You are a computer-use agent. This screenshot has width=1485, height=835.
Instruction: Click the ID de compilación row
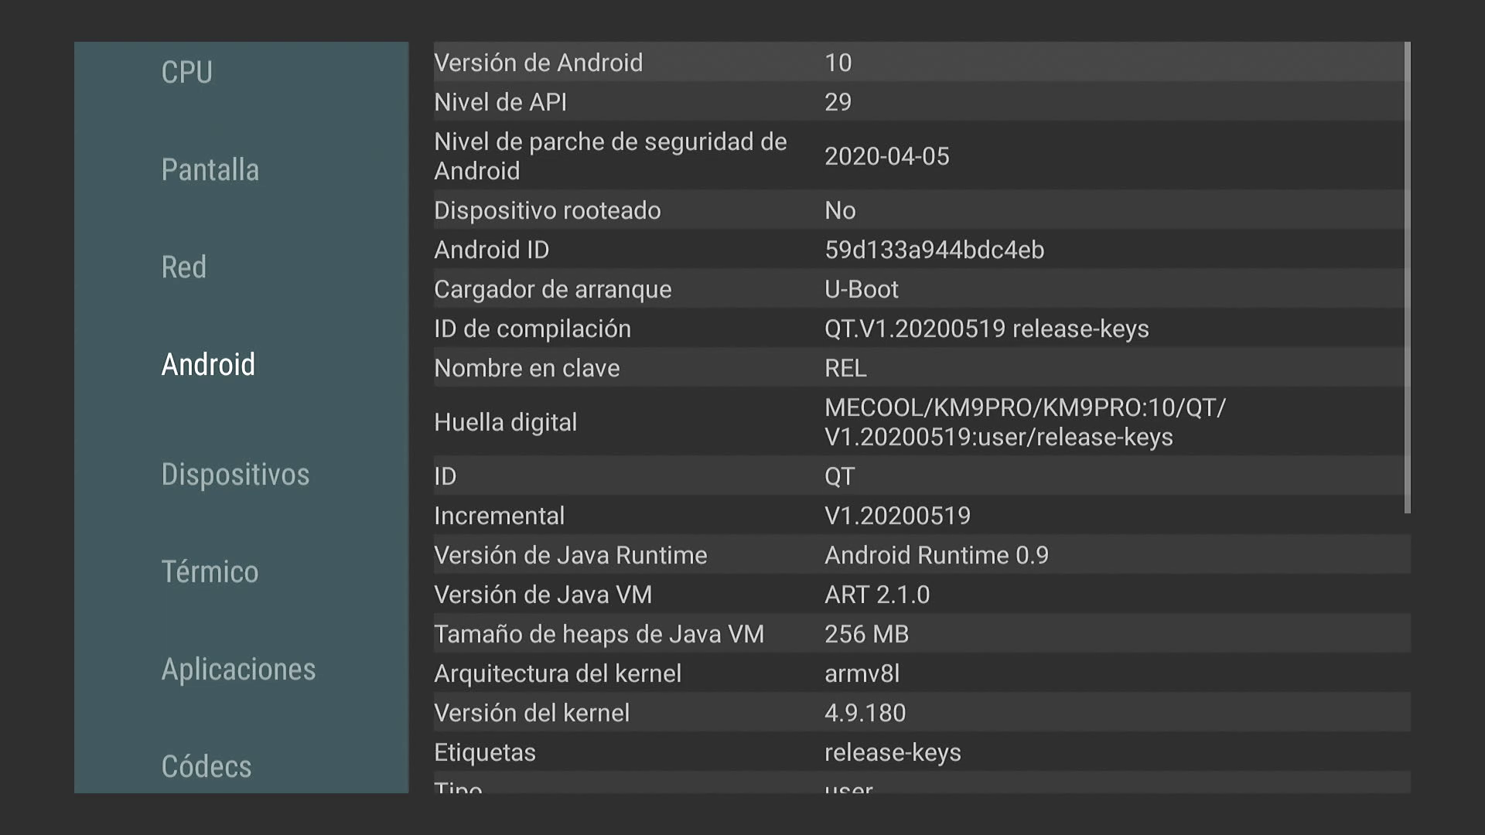[919, 329]
